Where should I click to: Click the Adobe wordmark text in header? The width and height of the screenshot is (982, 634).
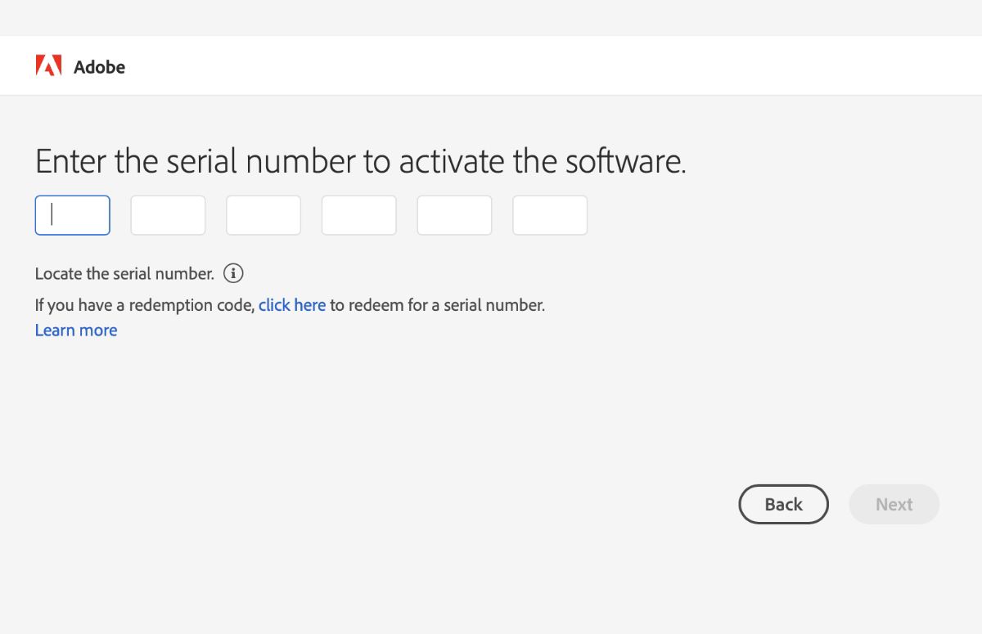(x=99, y=67)
